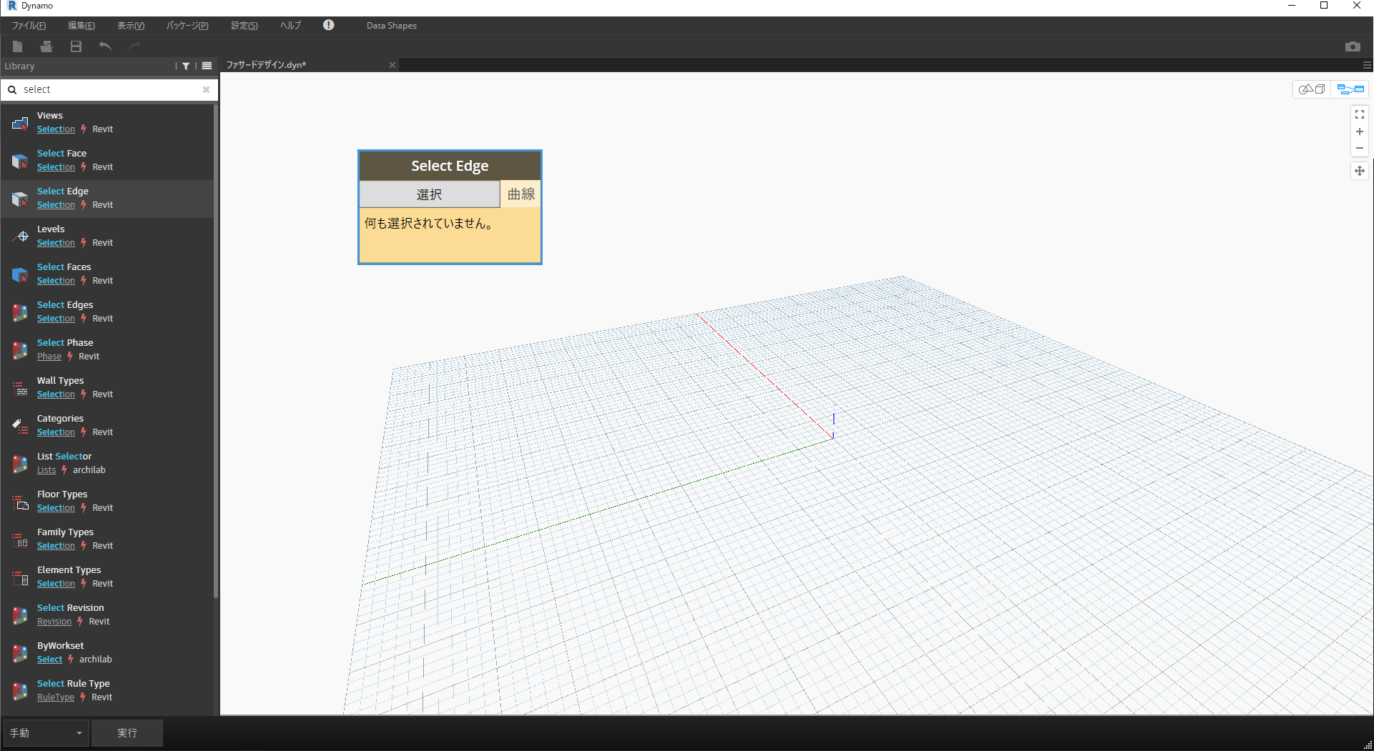The image size is (1374, 751).
Task: Click the Open file toolbar icon
Action: [x=46, y=46]
